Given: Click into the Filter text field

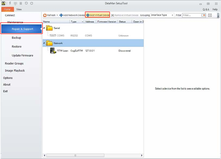Looking at the screenshot, I should click(x=192, y=15).
